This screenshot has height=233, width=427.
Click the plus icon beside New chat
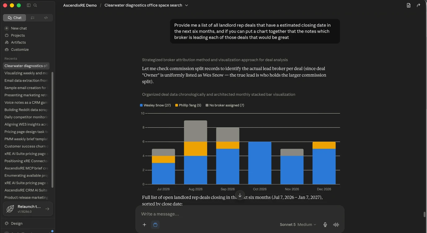coord(7,28)
